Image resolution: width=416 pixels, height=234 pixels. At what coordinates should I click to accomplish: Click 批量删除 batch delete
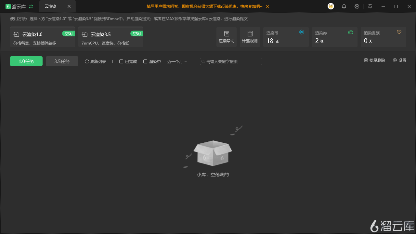coord(374,60)
